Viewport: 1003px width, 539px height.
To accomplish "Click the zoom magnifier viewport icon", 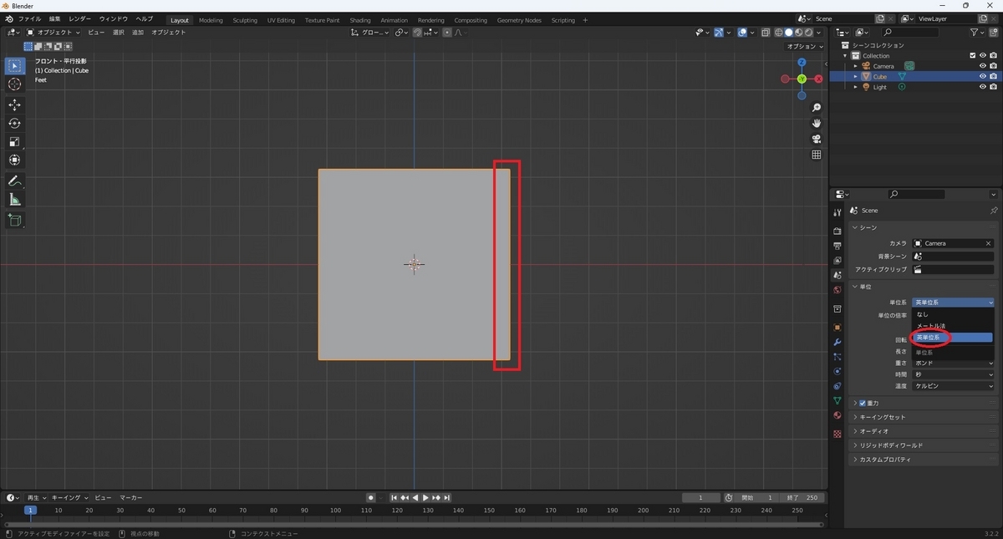I will (817, 108).
